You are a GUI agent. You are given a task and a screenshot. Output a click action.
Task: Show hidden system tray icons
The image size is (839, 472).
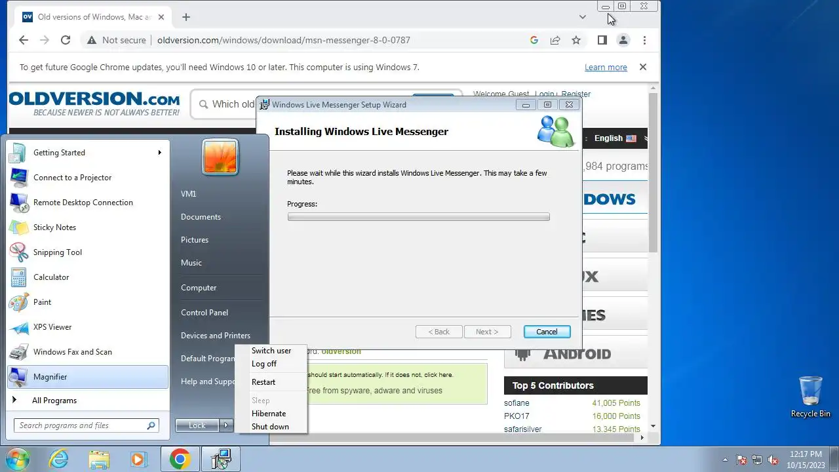pos(724,460)
